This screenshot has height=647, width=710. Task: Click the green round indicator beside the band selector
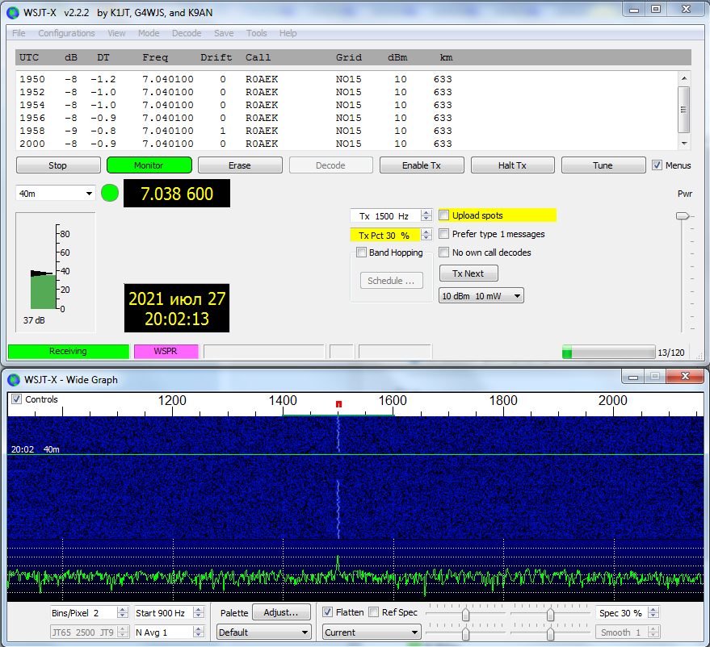point(110,193)
